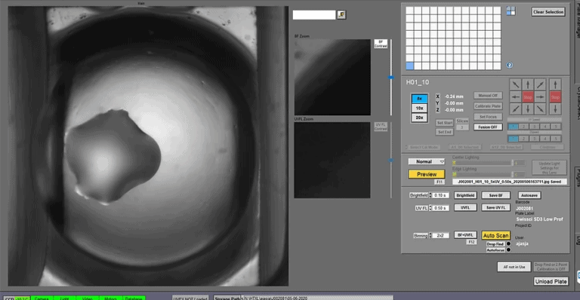
Task: Click the browse icon beside the search field
Action: click(x=341, y=15)
